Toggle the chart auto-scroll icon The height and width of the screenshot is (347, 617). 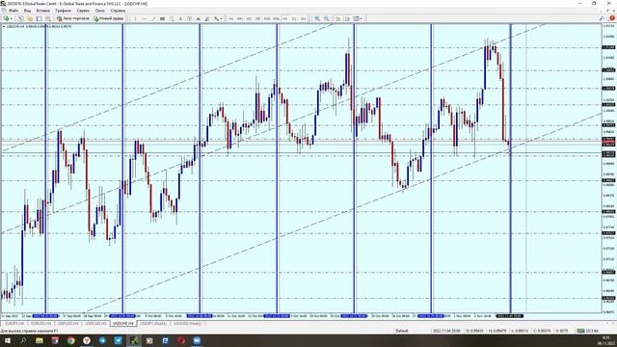(x=338, y=18)
